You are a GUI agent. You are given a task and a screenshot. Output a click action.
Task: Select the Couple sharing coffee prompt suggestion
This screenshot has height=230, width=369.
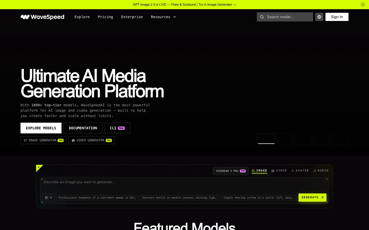tap(259, 198)
